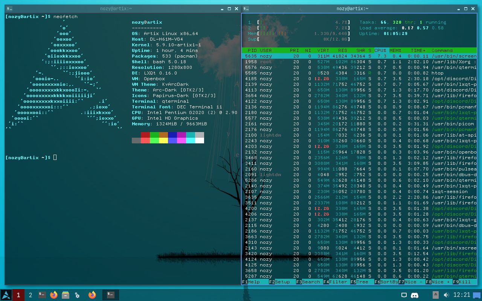This screenshot has height=301, width=482.
Task: Select lightdm at-spi process row PID 2100
Action: (359, 135)
